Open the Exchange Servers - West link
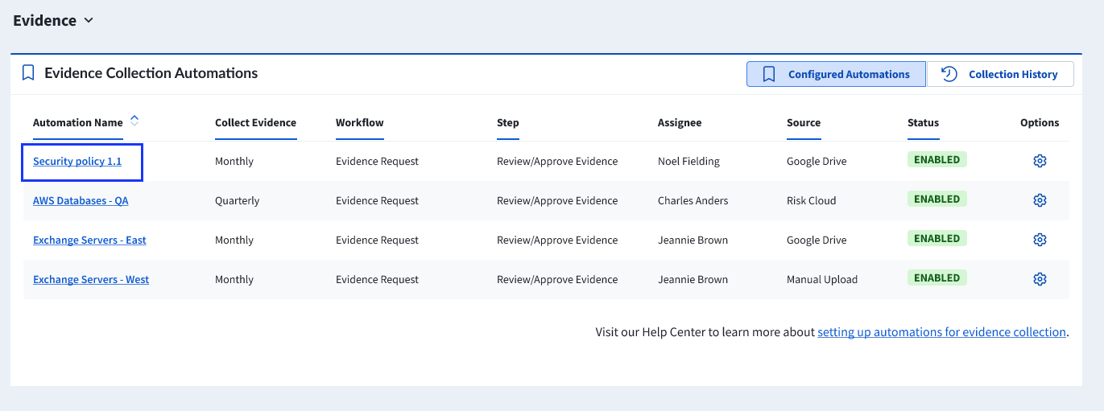The image size is (1104, 411). click(91, 279)
